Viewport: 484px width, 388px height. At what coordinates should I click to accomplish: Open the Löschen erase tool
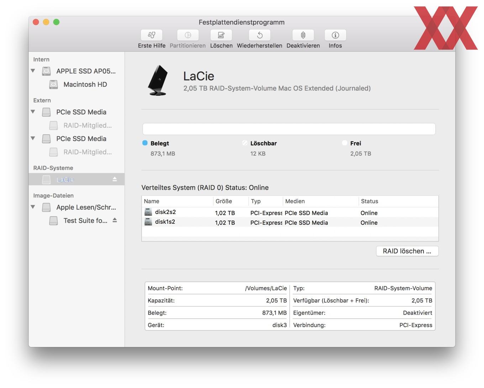tap(221, 35)
